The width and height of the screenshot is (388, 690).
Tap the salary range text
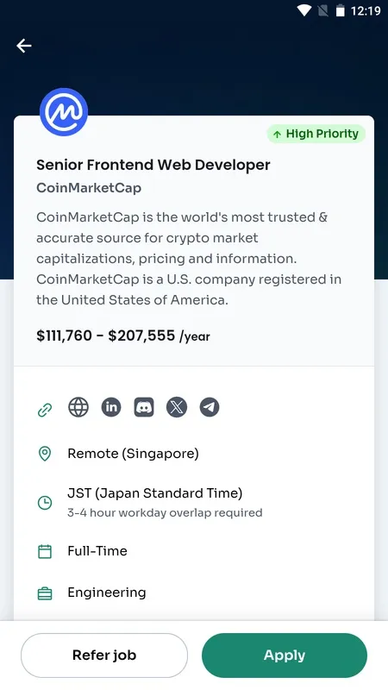point(123,336)
